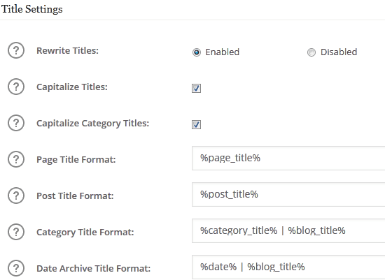Screen dimensions: 385x280
Task: Uncheck the Capitalize Titles checkbox
Action: coord(196,88)
